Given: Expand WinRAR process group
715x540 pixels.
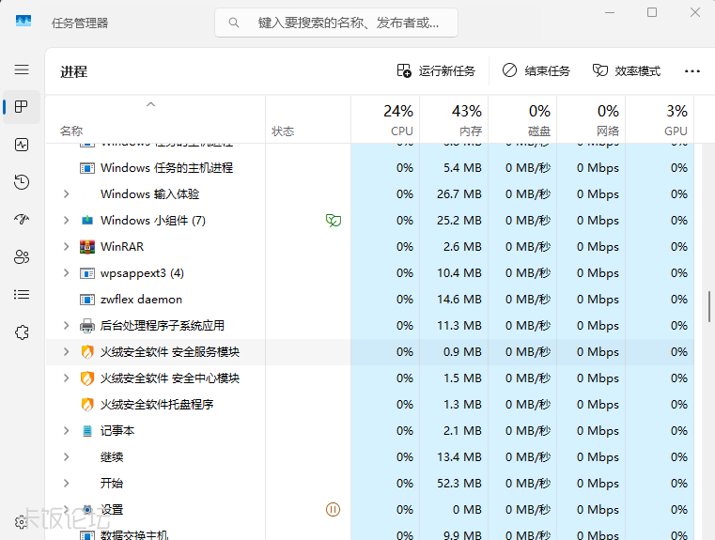Looking at the screenshot, I should click(x=66, y=247).
